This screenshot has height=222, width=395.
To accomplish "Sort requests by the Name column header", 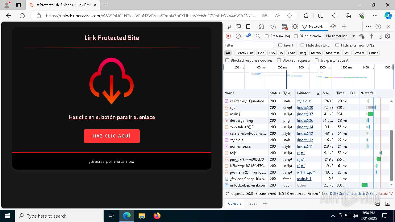I will click(x=246, y=93).
